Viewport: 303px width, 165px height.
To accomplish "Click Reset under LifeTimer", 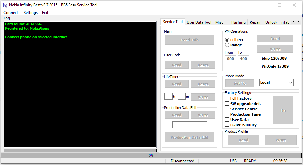I will (203, 84).
